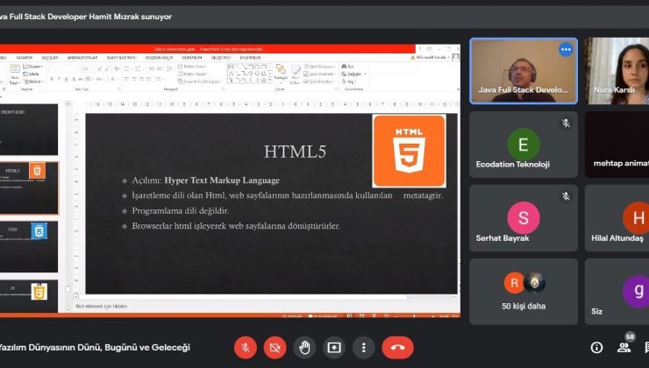This screenshot has width=649, height=368.
Task: Click the slide notes field
Action: 263,306
